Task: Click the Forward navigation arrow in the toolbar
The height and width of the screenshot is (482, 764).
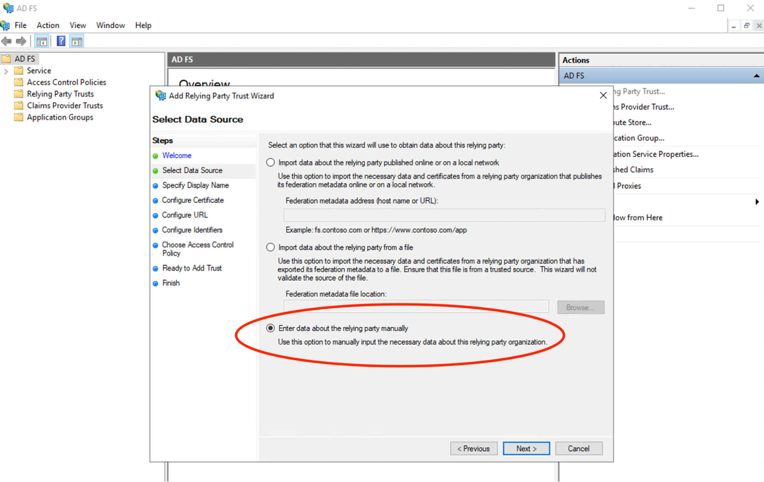Action: [21, 41]
